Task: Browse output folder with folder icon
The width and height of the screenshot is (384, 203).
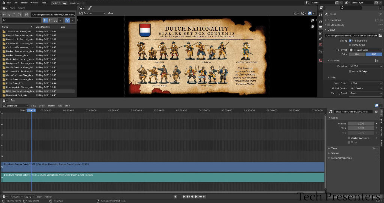Action: [380, 36]
